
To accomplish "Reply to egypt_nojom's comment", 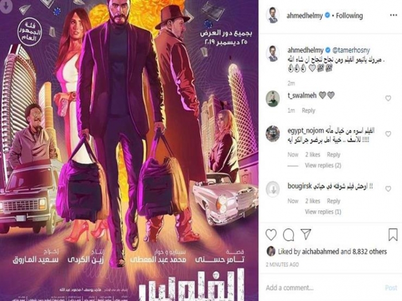I will [x=334, y=155].
